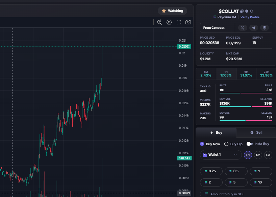Open the website community icon
276x197 pixels.
pyautogui.click(x=265, y=28)
